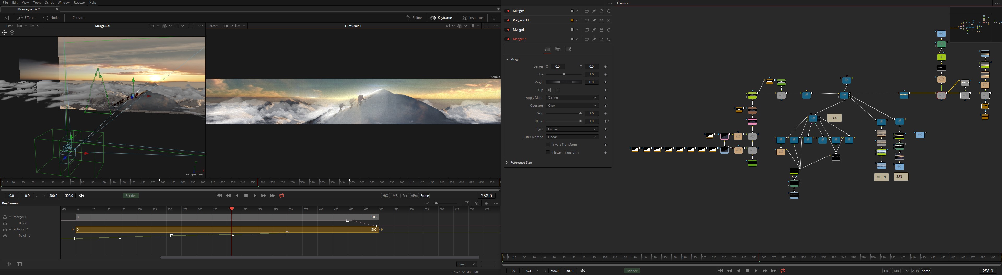
Task: Open Merge11 Settings tab icon
Action: coord(568,49)
